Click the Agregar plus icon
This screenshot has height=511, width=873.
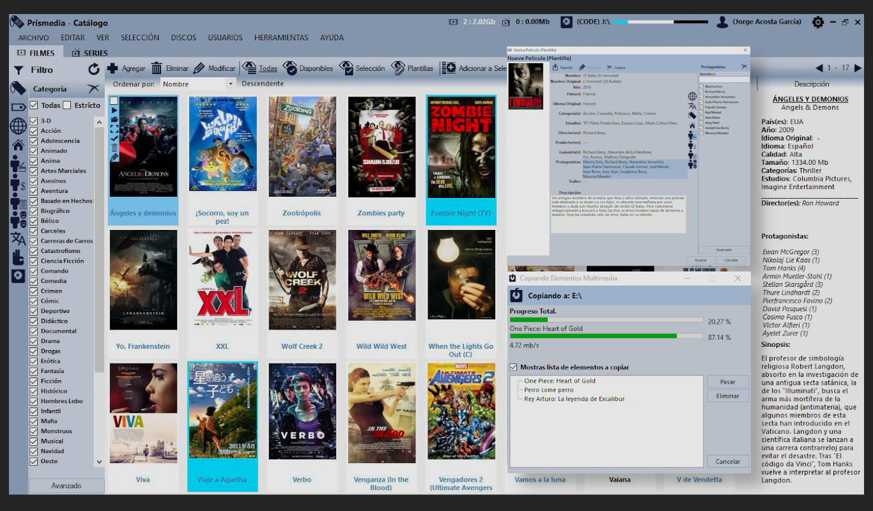[112, 68]
